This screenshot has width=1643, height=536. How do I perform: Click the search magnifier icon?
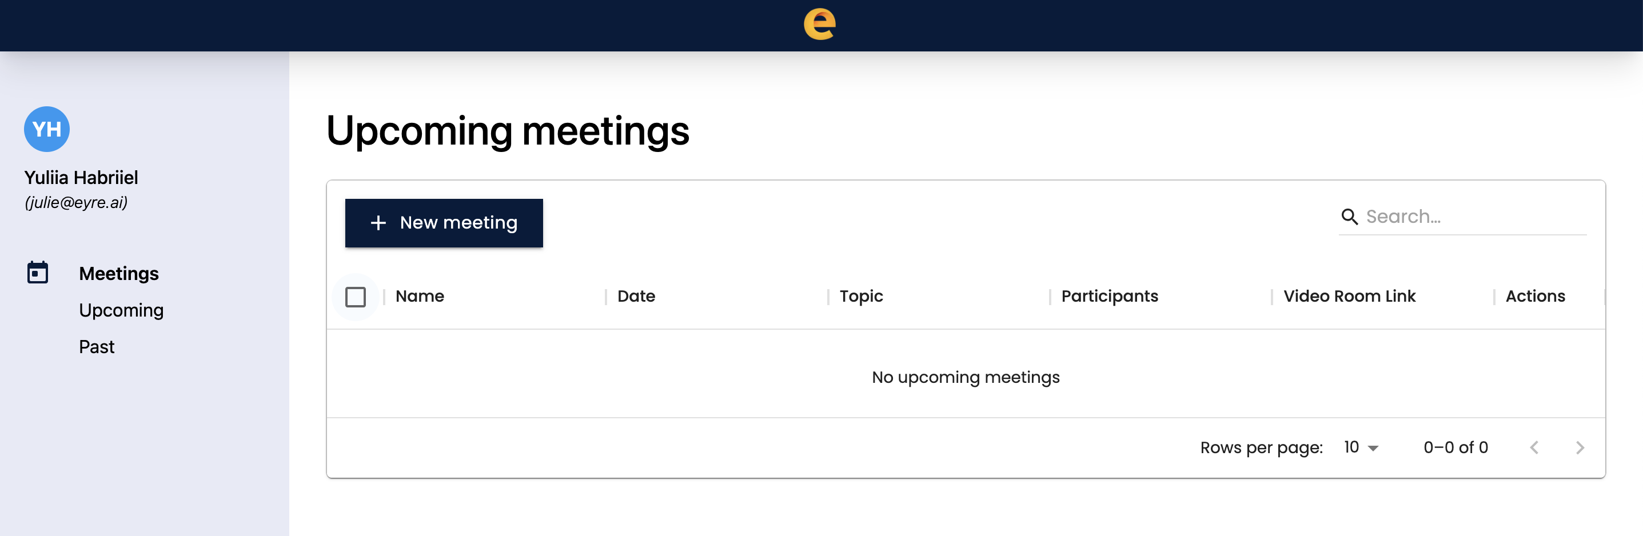(x=1349, y=217)
